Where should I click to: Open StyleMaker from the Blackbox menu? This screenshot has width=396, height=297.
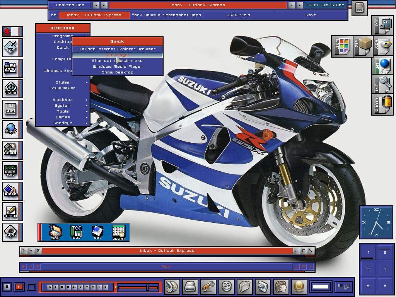tap(63, 88)
